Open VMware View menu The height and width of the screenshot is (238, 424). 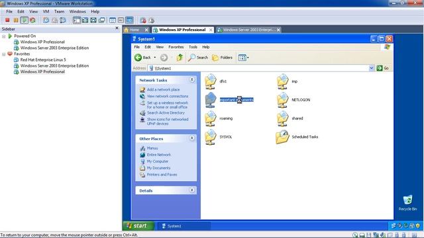[34, 12]
